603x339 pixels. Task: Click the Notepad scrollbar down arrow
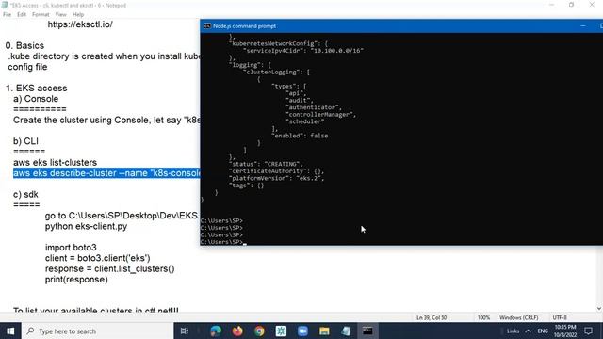click(x=599, y=309)
